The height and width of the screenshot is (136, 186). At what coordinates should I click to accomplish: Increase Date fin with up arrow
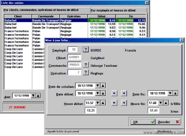pyautogui.click(x=175, y=93)
